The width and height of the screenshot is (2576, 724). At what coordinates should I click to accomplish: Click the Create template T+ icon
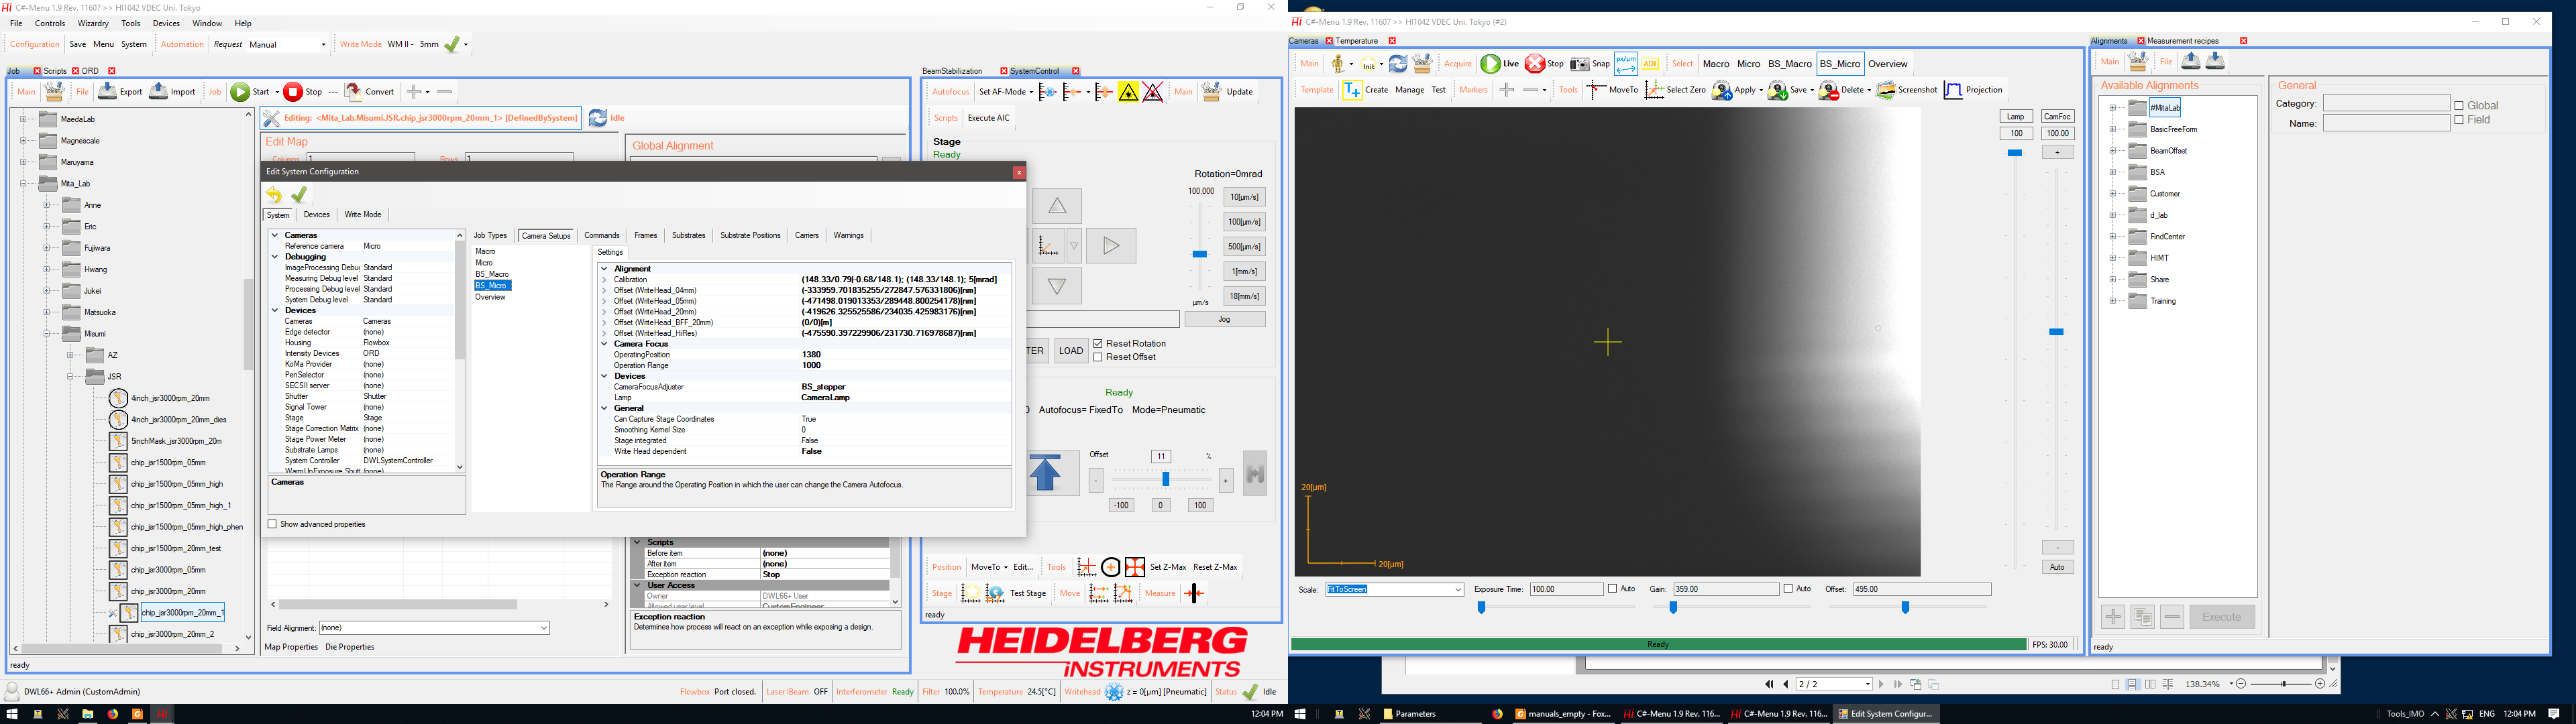1352,90
